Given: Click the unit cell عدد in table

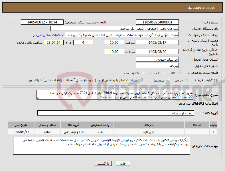Looking at the screenshot, I should [100, 132].
